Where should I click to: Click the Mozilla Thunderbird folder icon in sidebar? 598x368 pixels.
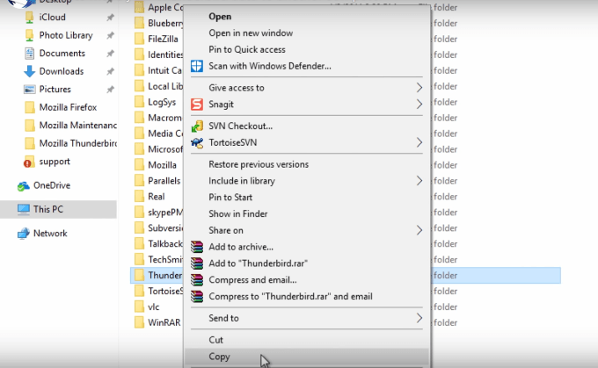[29, 143]
